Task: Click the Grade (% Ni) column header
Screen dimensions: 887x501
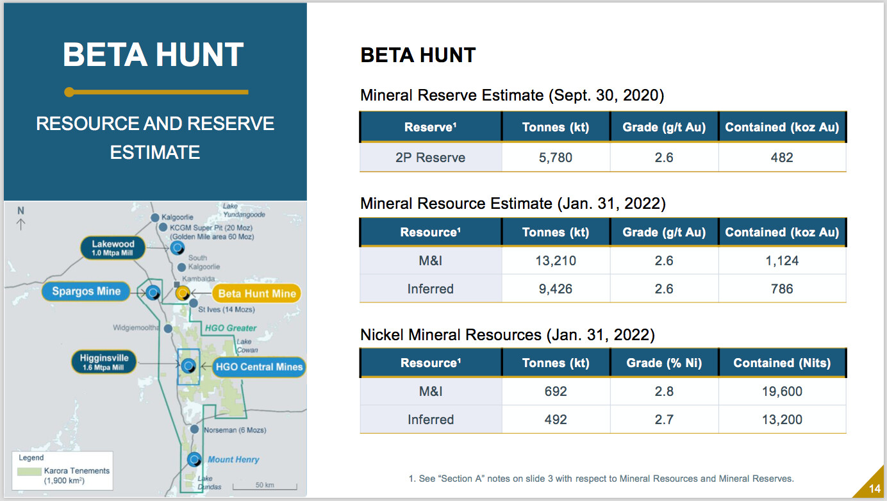Action: click(664, 363)
